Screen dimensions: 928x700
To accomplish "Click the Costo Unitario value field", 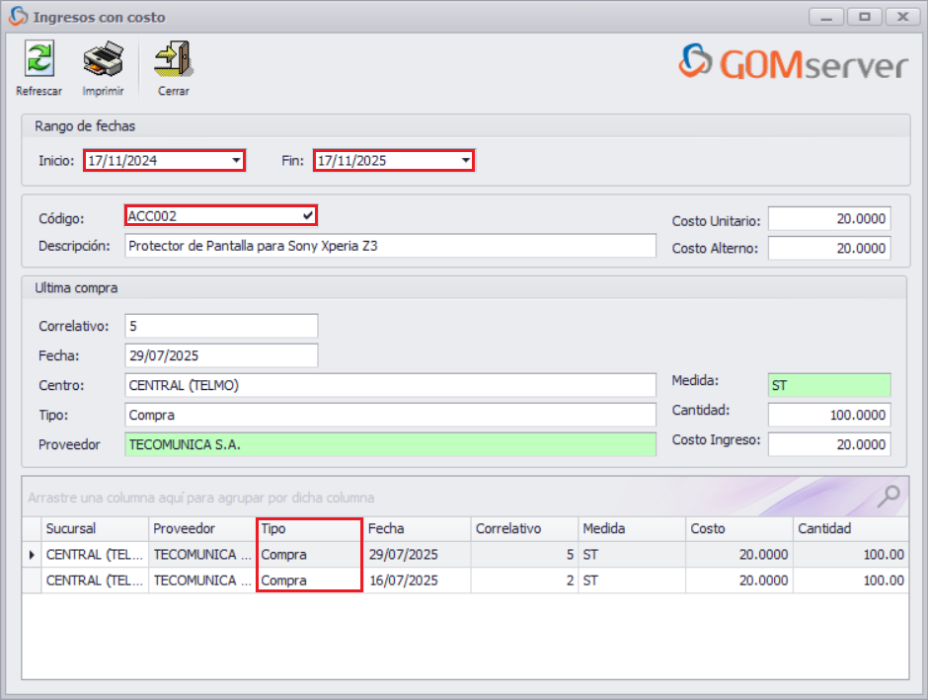I will pyautogui.click(x=829, y=218).
